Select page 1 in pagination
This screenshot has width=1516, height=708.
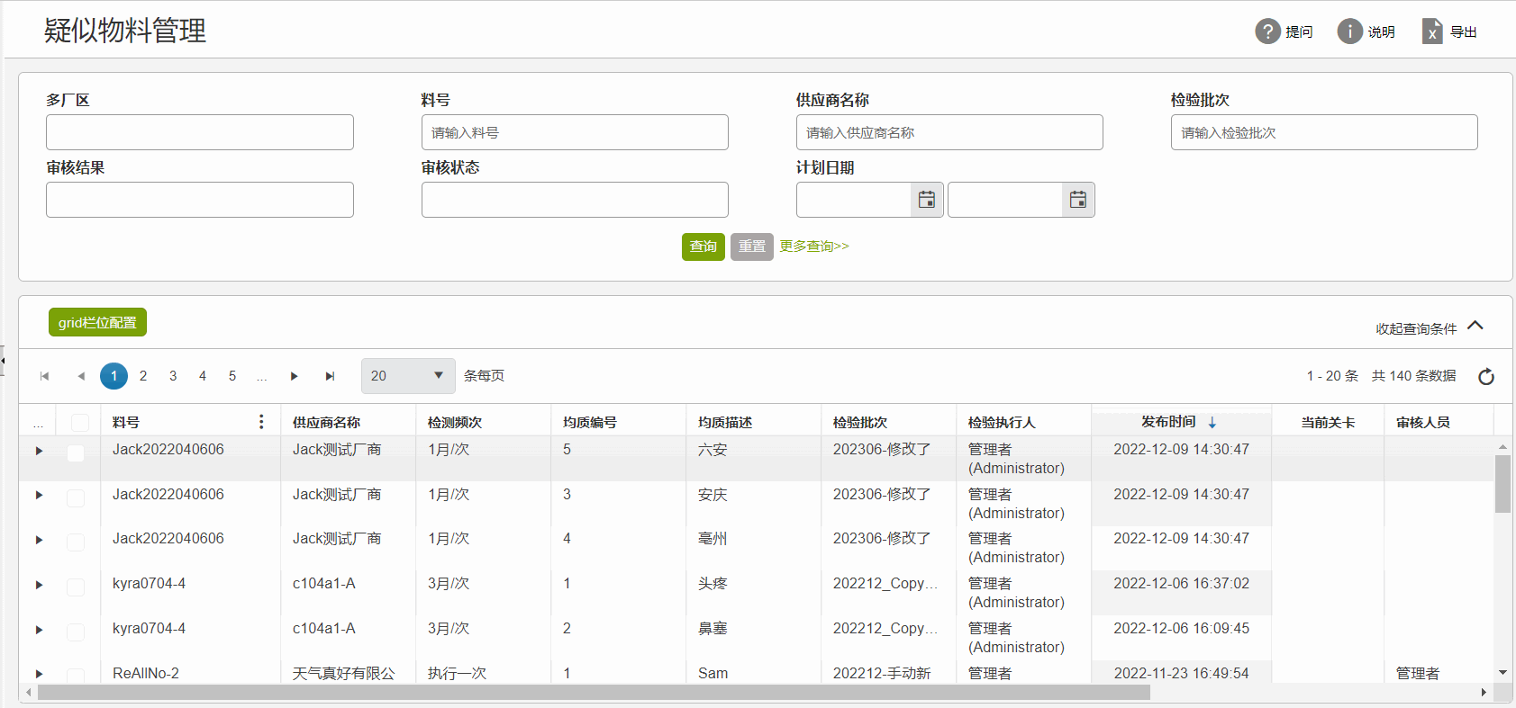coord(113,376)
